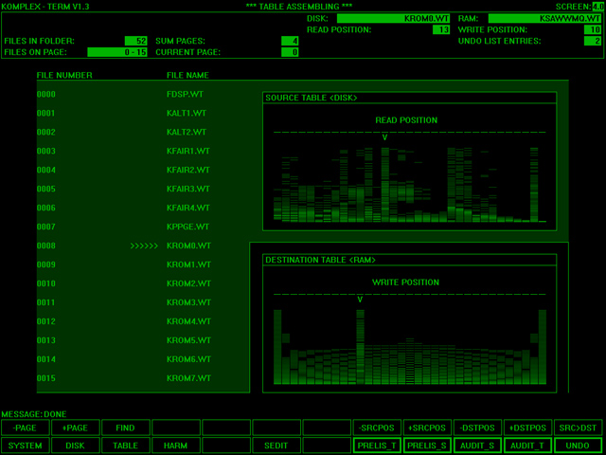Open the TABLE screen

point(126,446)
